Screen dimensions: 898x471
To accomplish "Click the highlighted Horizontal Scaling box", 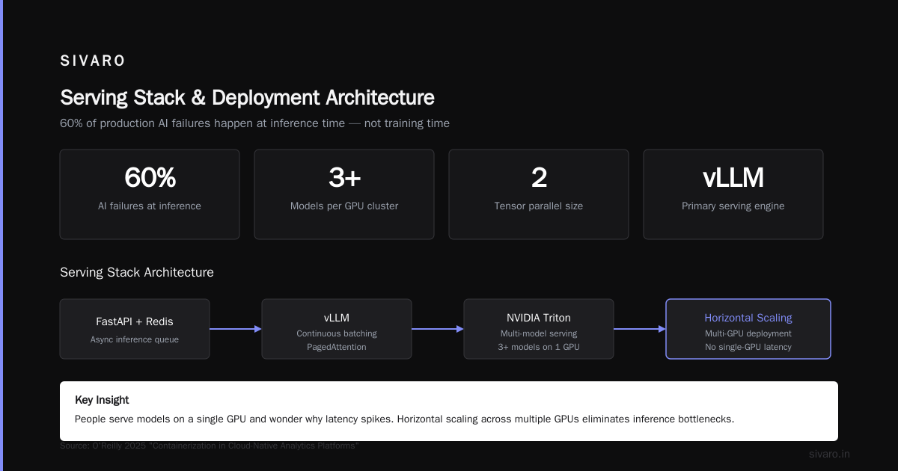I will 748,329.
